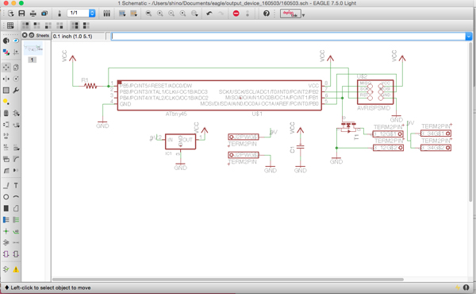Close the Sheets panel
This screenshot has height=294, width=476.
[x=25, y=35]
